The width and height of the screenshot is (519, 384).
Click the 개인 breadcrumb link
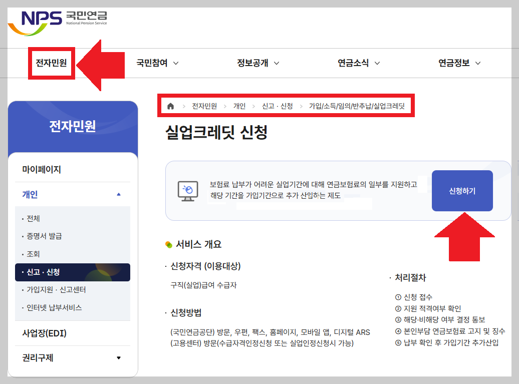236,106
